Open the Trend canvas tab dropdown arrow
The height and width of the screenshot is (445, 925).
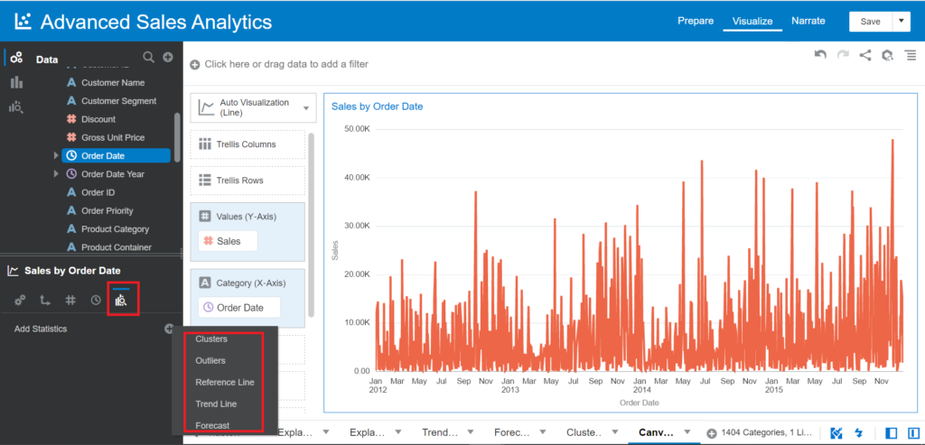pyautogui.click(x=470, y=432)
